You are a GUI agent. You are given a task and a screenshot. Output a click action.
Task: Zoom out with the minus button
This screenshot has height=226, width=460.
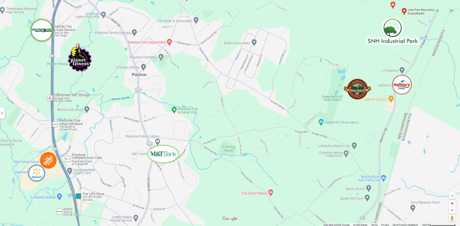(x=452, y=210)
